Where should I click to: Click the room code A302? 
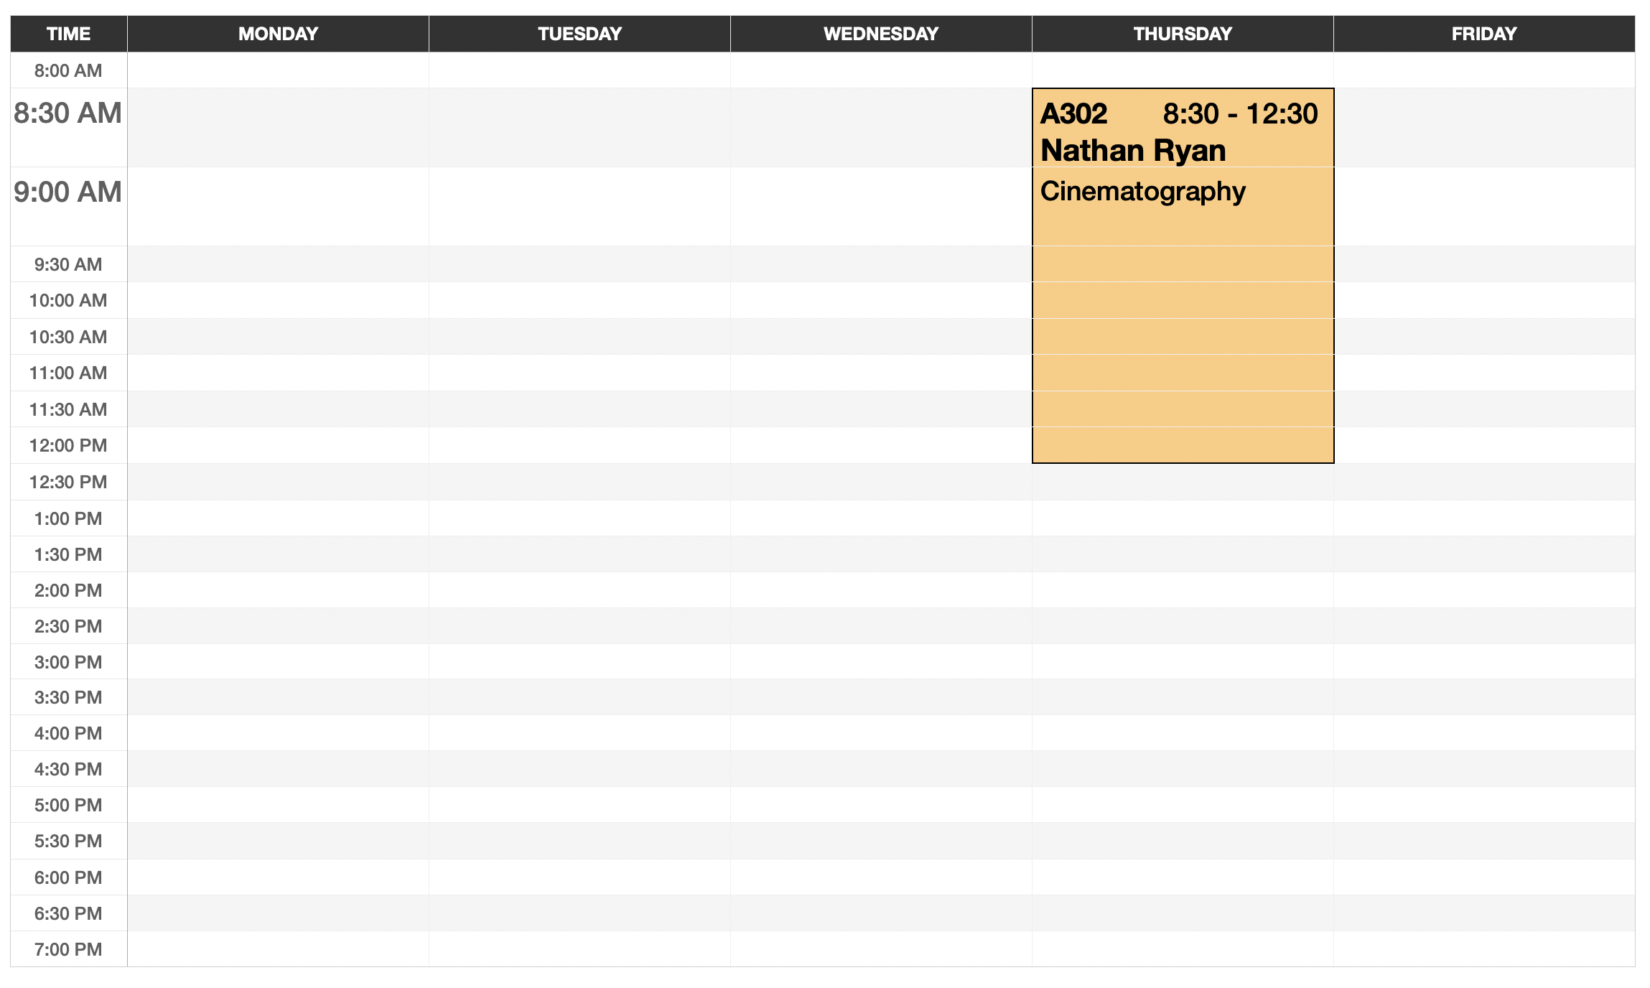tap(1073, 113)
